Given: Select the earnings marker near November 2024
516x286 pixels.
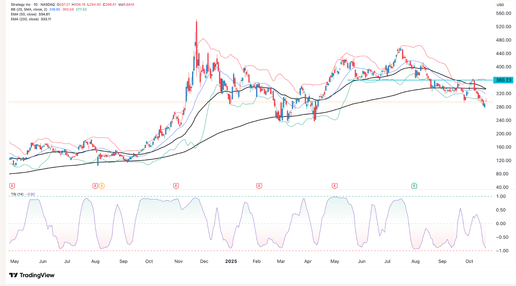Looking at the screenshot, I should (176, 186).
